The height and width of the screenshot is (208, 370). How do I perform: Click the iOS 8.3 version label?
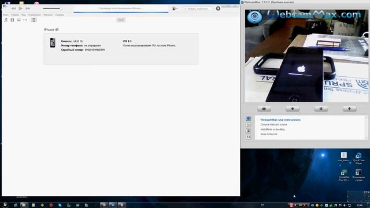tap(127, 41)
